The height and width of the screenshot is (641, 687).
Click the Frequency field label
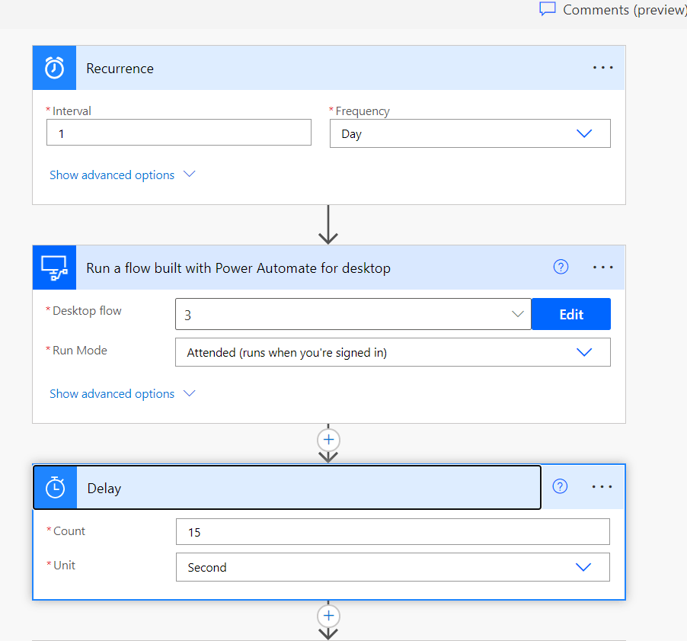pyautogui.click(x=363, y=111)
